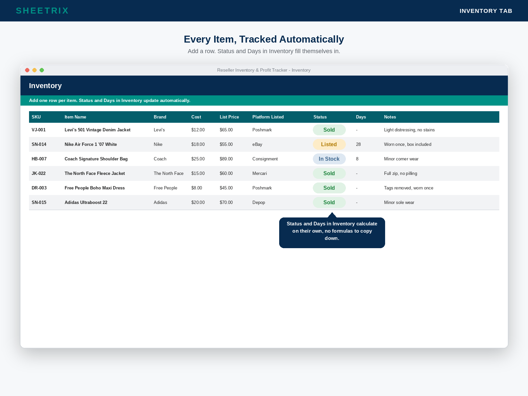Click the $25.00 cost cell
528x396 pixels.
tap(198, 159)
